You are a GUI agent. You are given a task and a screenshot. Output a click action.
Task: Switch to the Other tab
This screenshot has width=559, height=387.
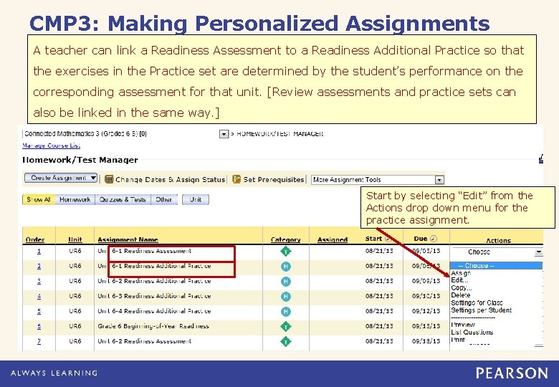click(x=163, y=199)
